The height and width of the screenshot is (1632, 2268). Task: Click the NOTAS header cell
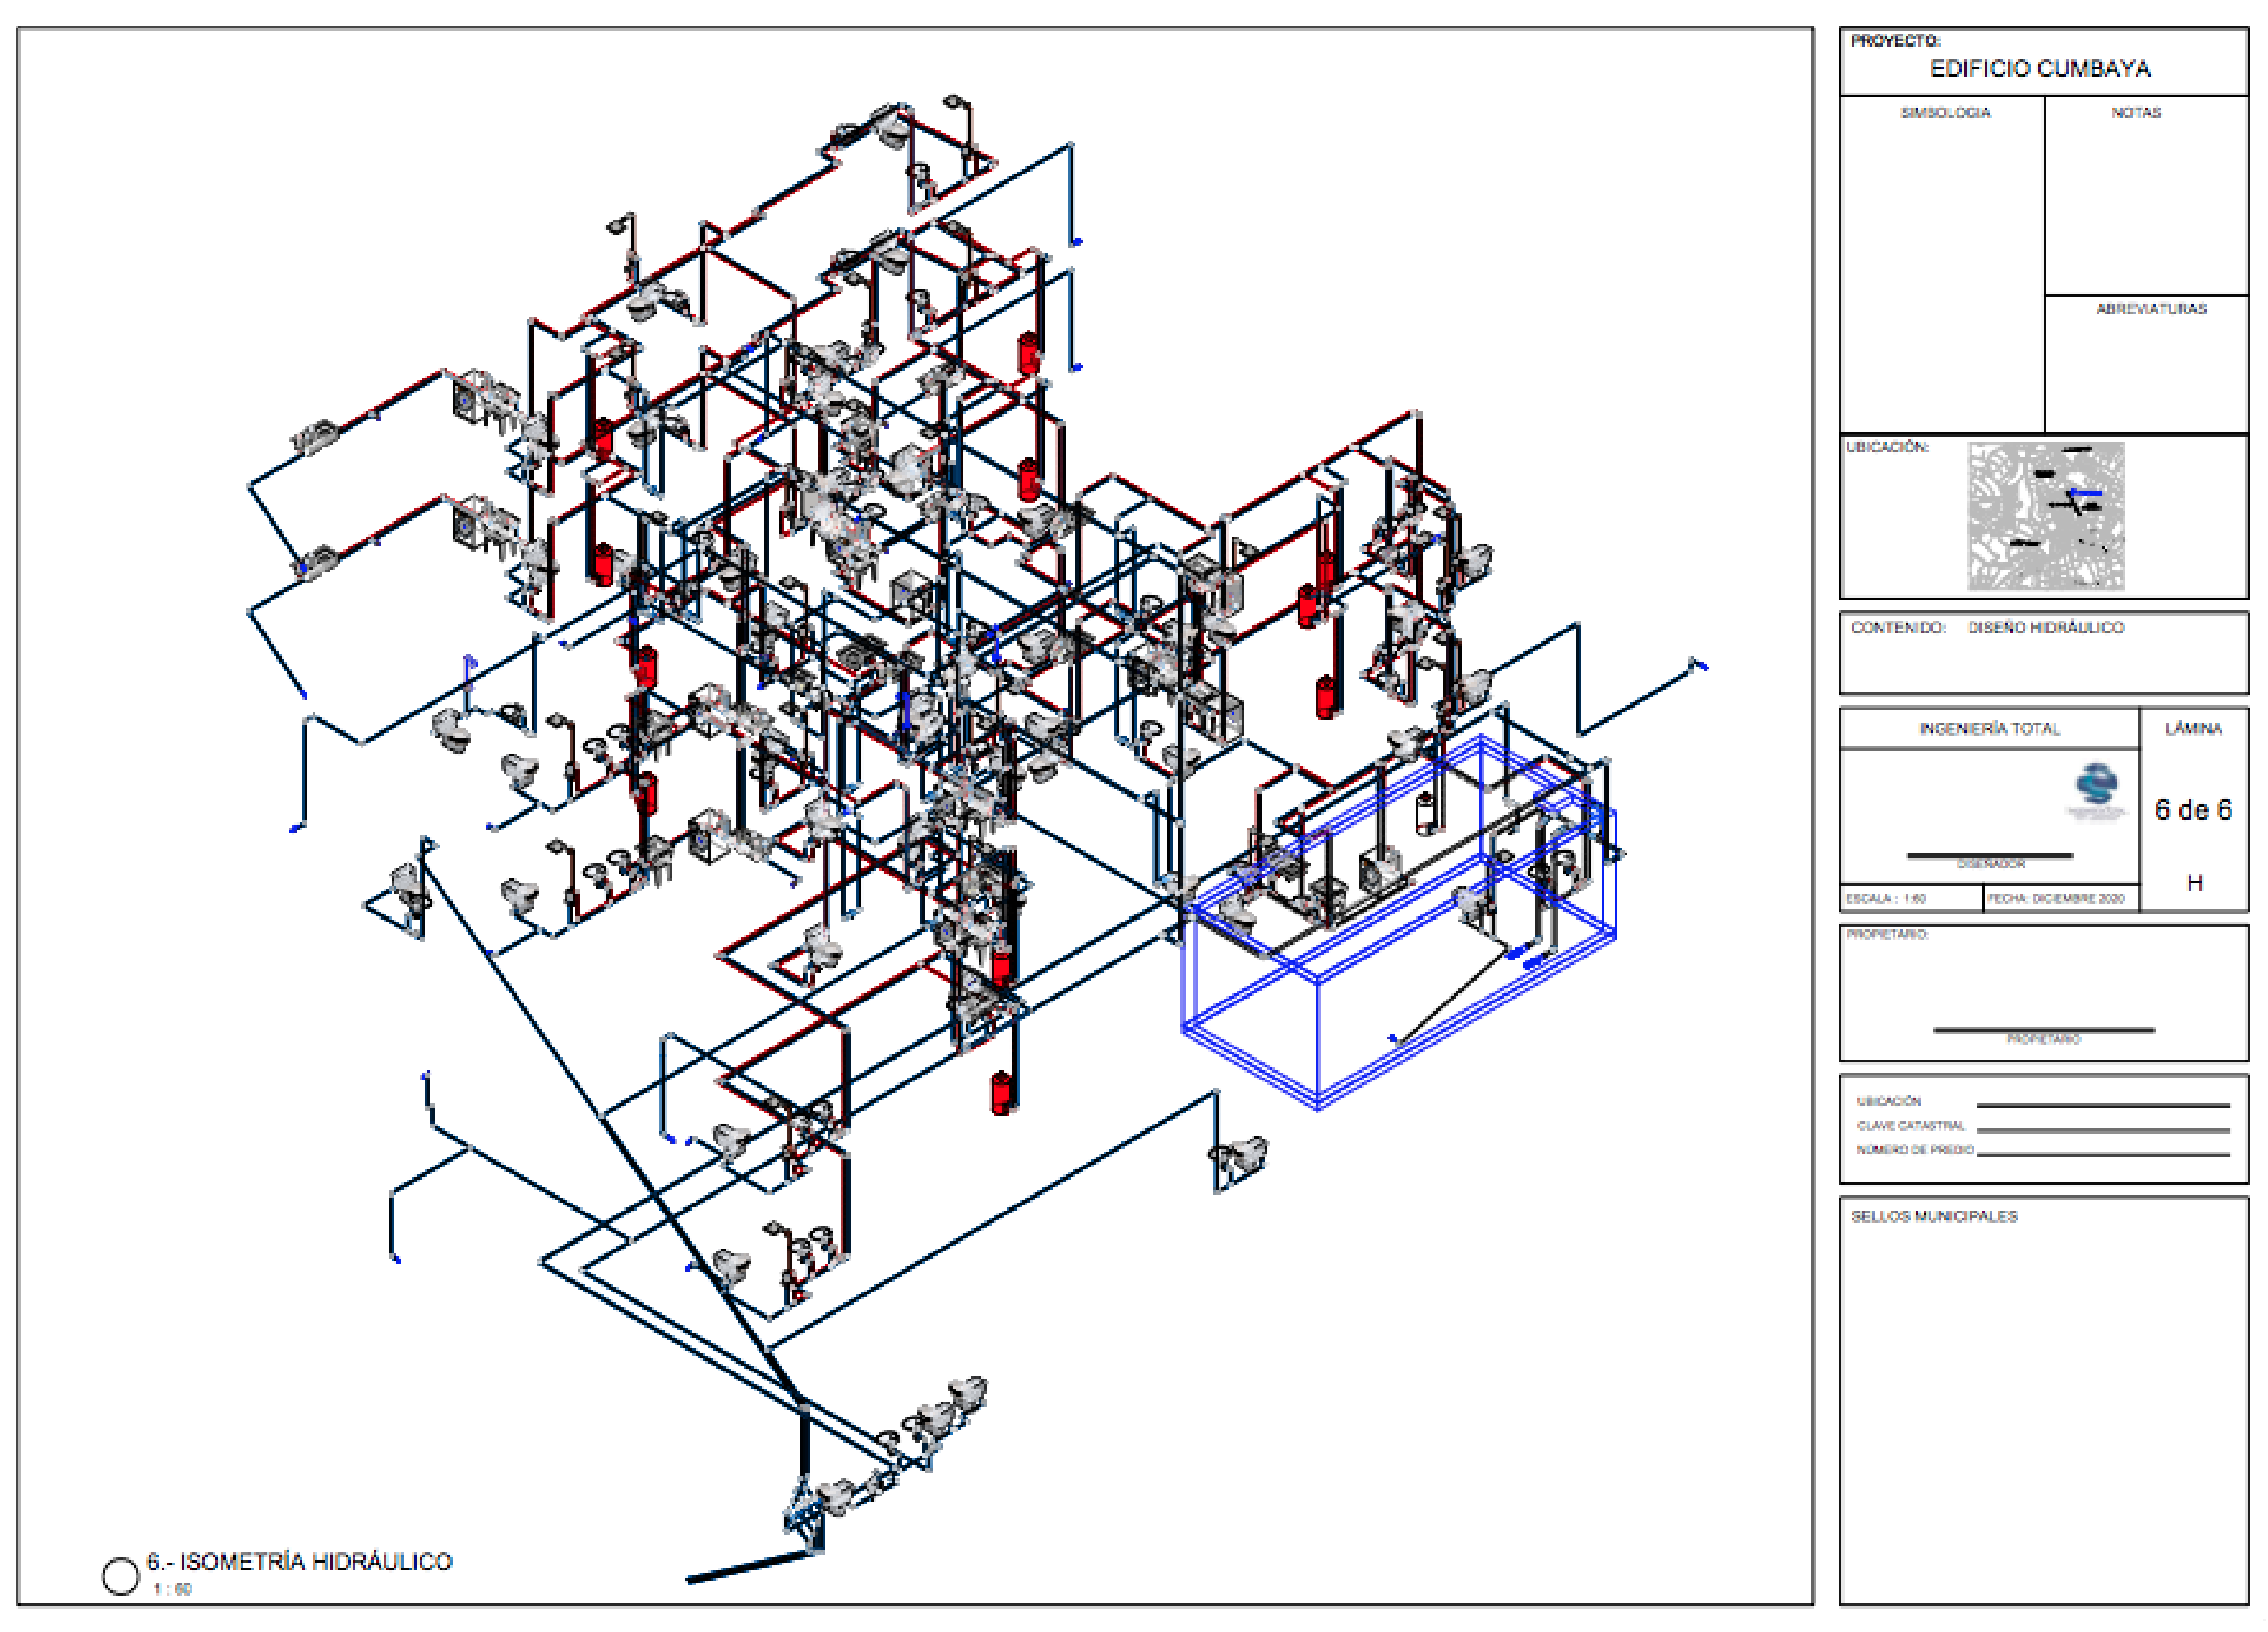(x=2136, y=113)
